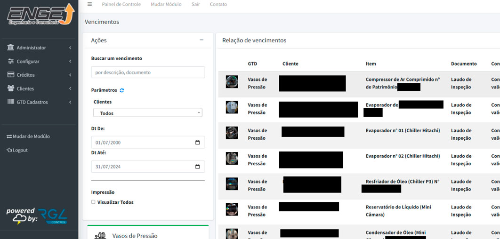Click the calendar icon in Dt Até field
This screenshot has height=239, width=500.
(197, 167)
